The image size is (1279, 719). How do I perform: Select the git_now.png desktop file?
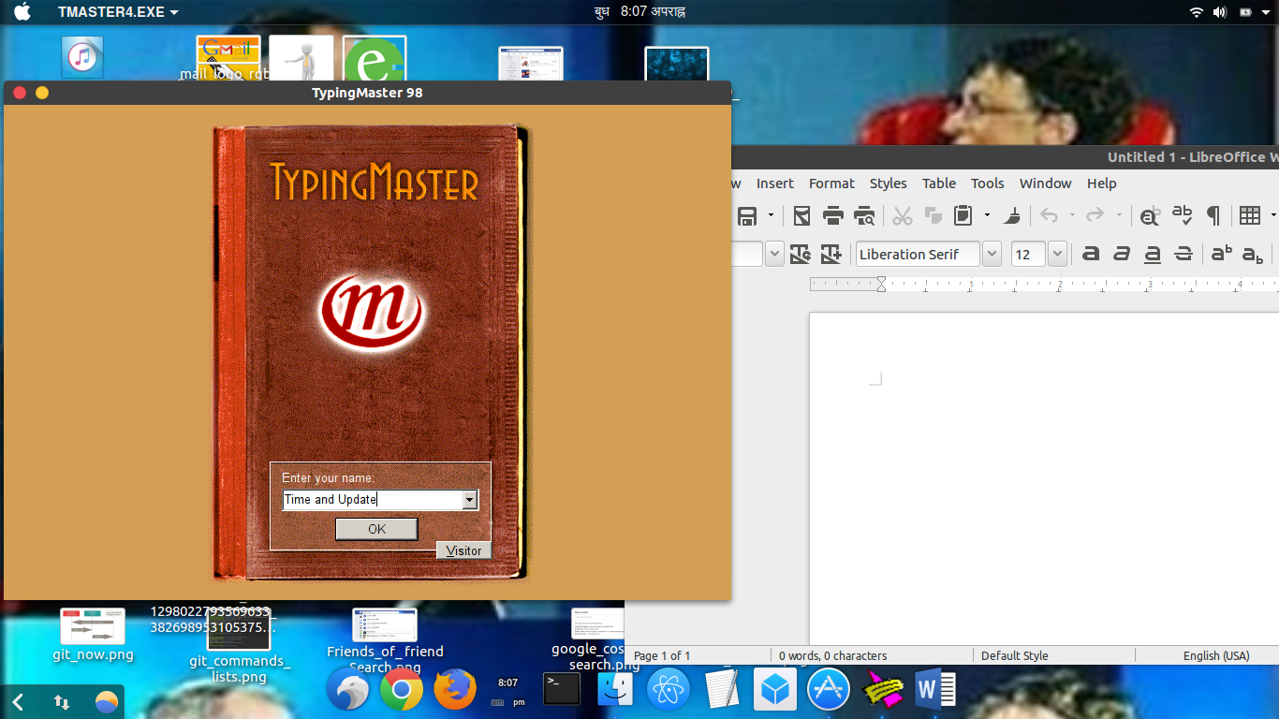(93, 635)
